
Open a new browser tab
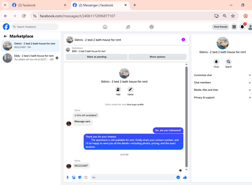135,5
